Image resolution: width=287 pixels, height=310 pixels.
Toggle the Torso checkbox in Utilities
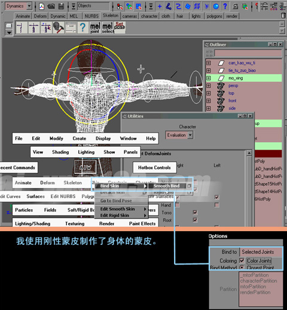(x=195, y=212)
